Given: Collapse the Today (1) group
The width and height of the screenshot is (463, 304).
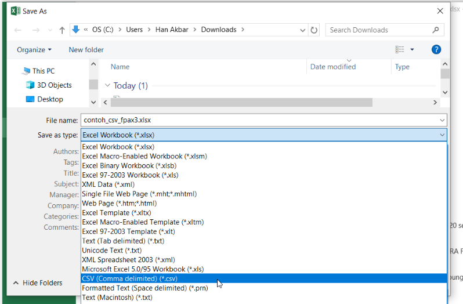Looking at the screenshot, I should [107, 86].
